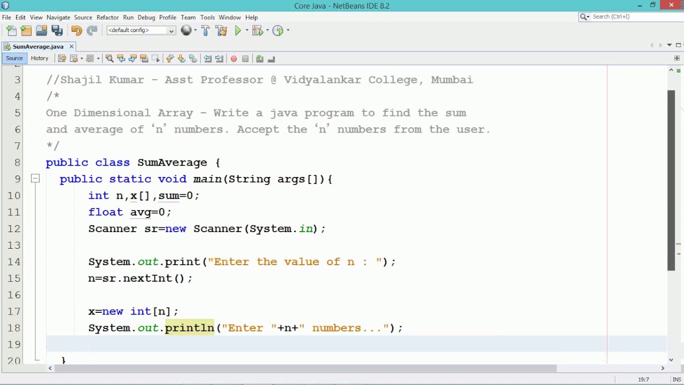Click the Clean and Build icon
684x385 pixels.
[x=221, y=30]
